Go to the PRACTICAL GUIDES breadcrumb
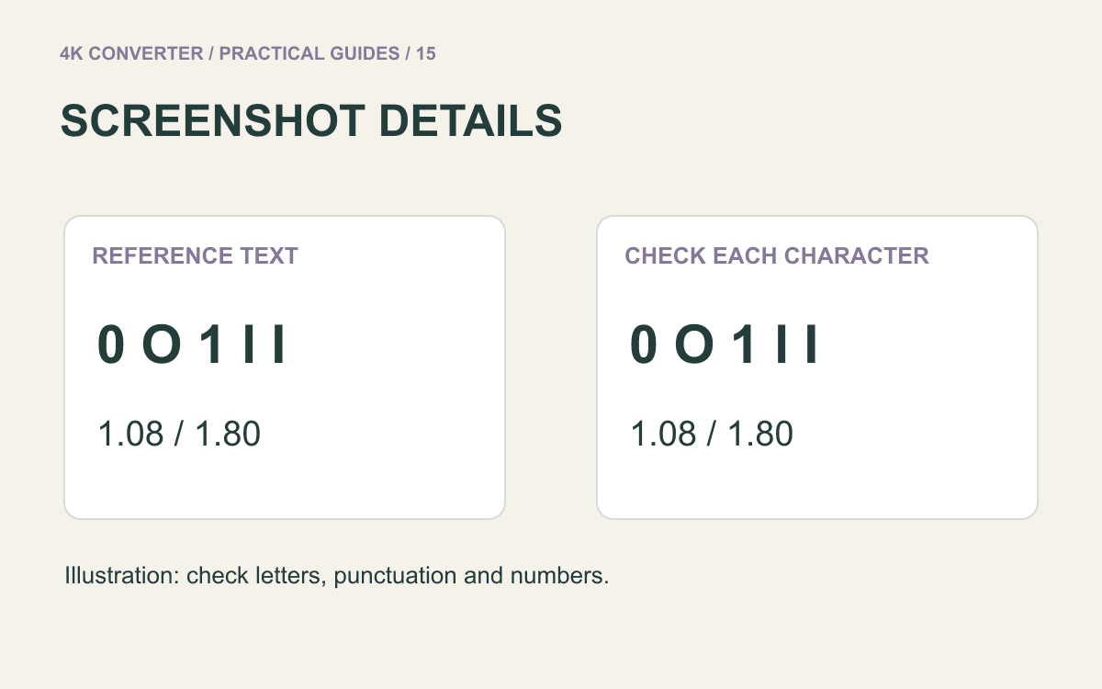1102x689 pixels. point(309,53)
